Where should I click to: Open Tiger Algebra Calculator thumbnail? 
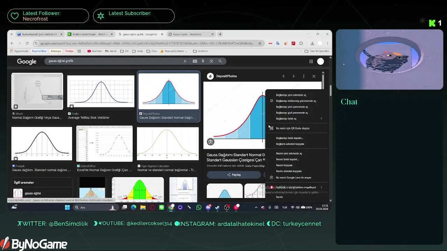[x=168, y=144]
